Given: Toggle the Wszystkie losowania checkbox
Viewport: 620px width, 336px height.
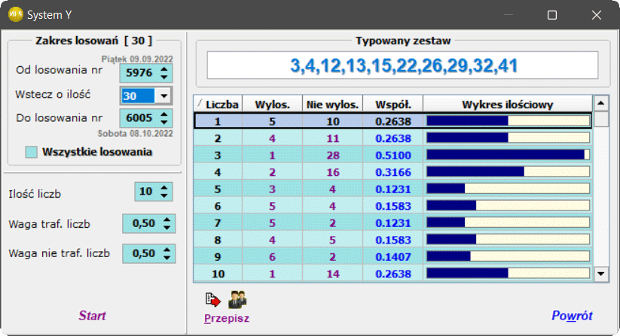Looking at the screenshot, I should coord(31,152).
